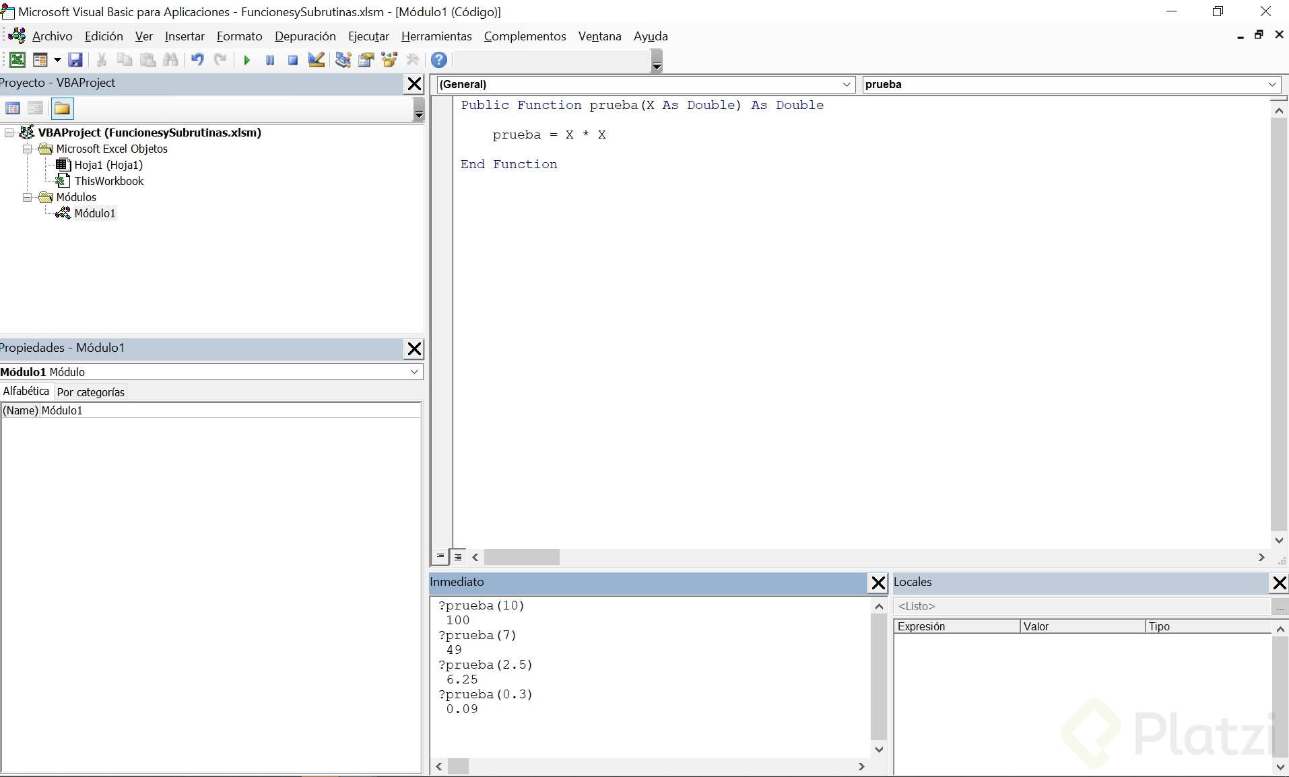Open the Insertar menu
The height and width of the screenshot is (777, 1289).
click(185, 36)
